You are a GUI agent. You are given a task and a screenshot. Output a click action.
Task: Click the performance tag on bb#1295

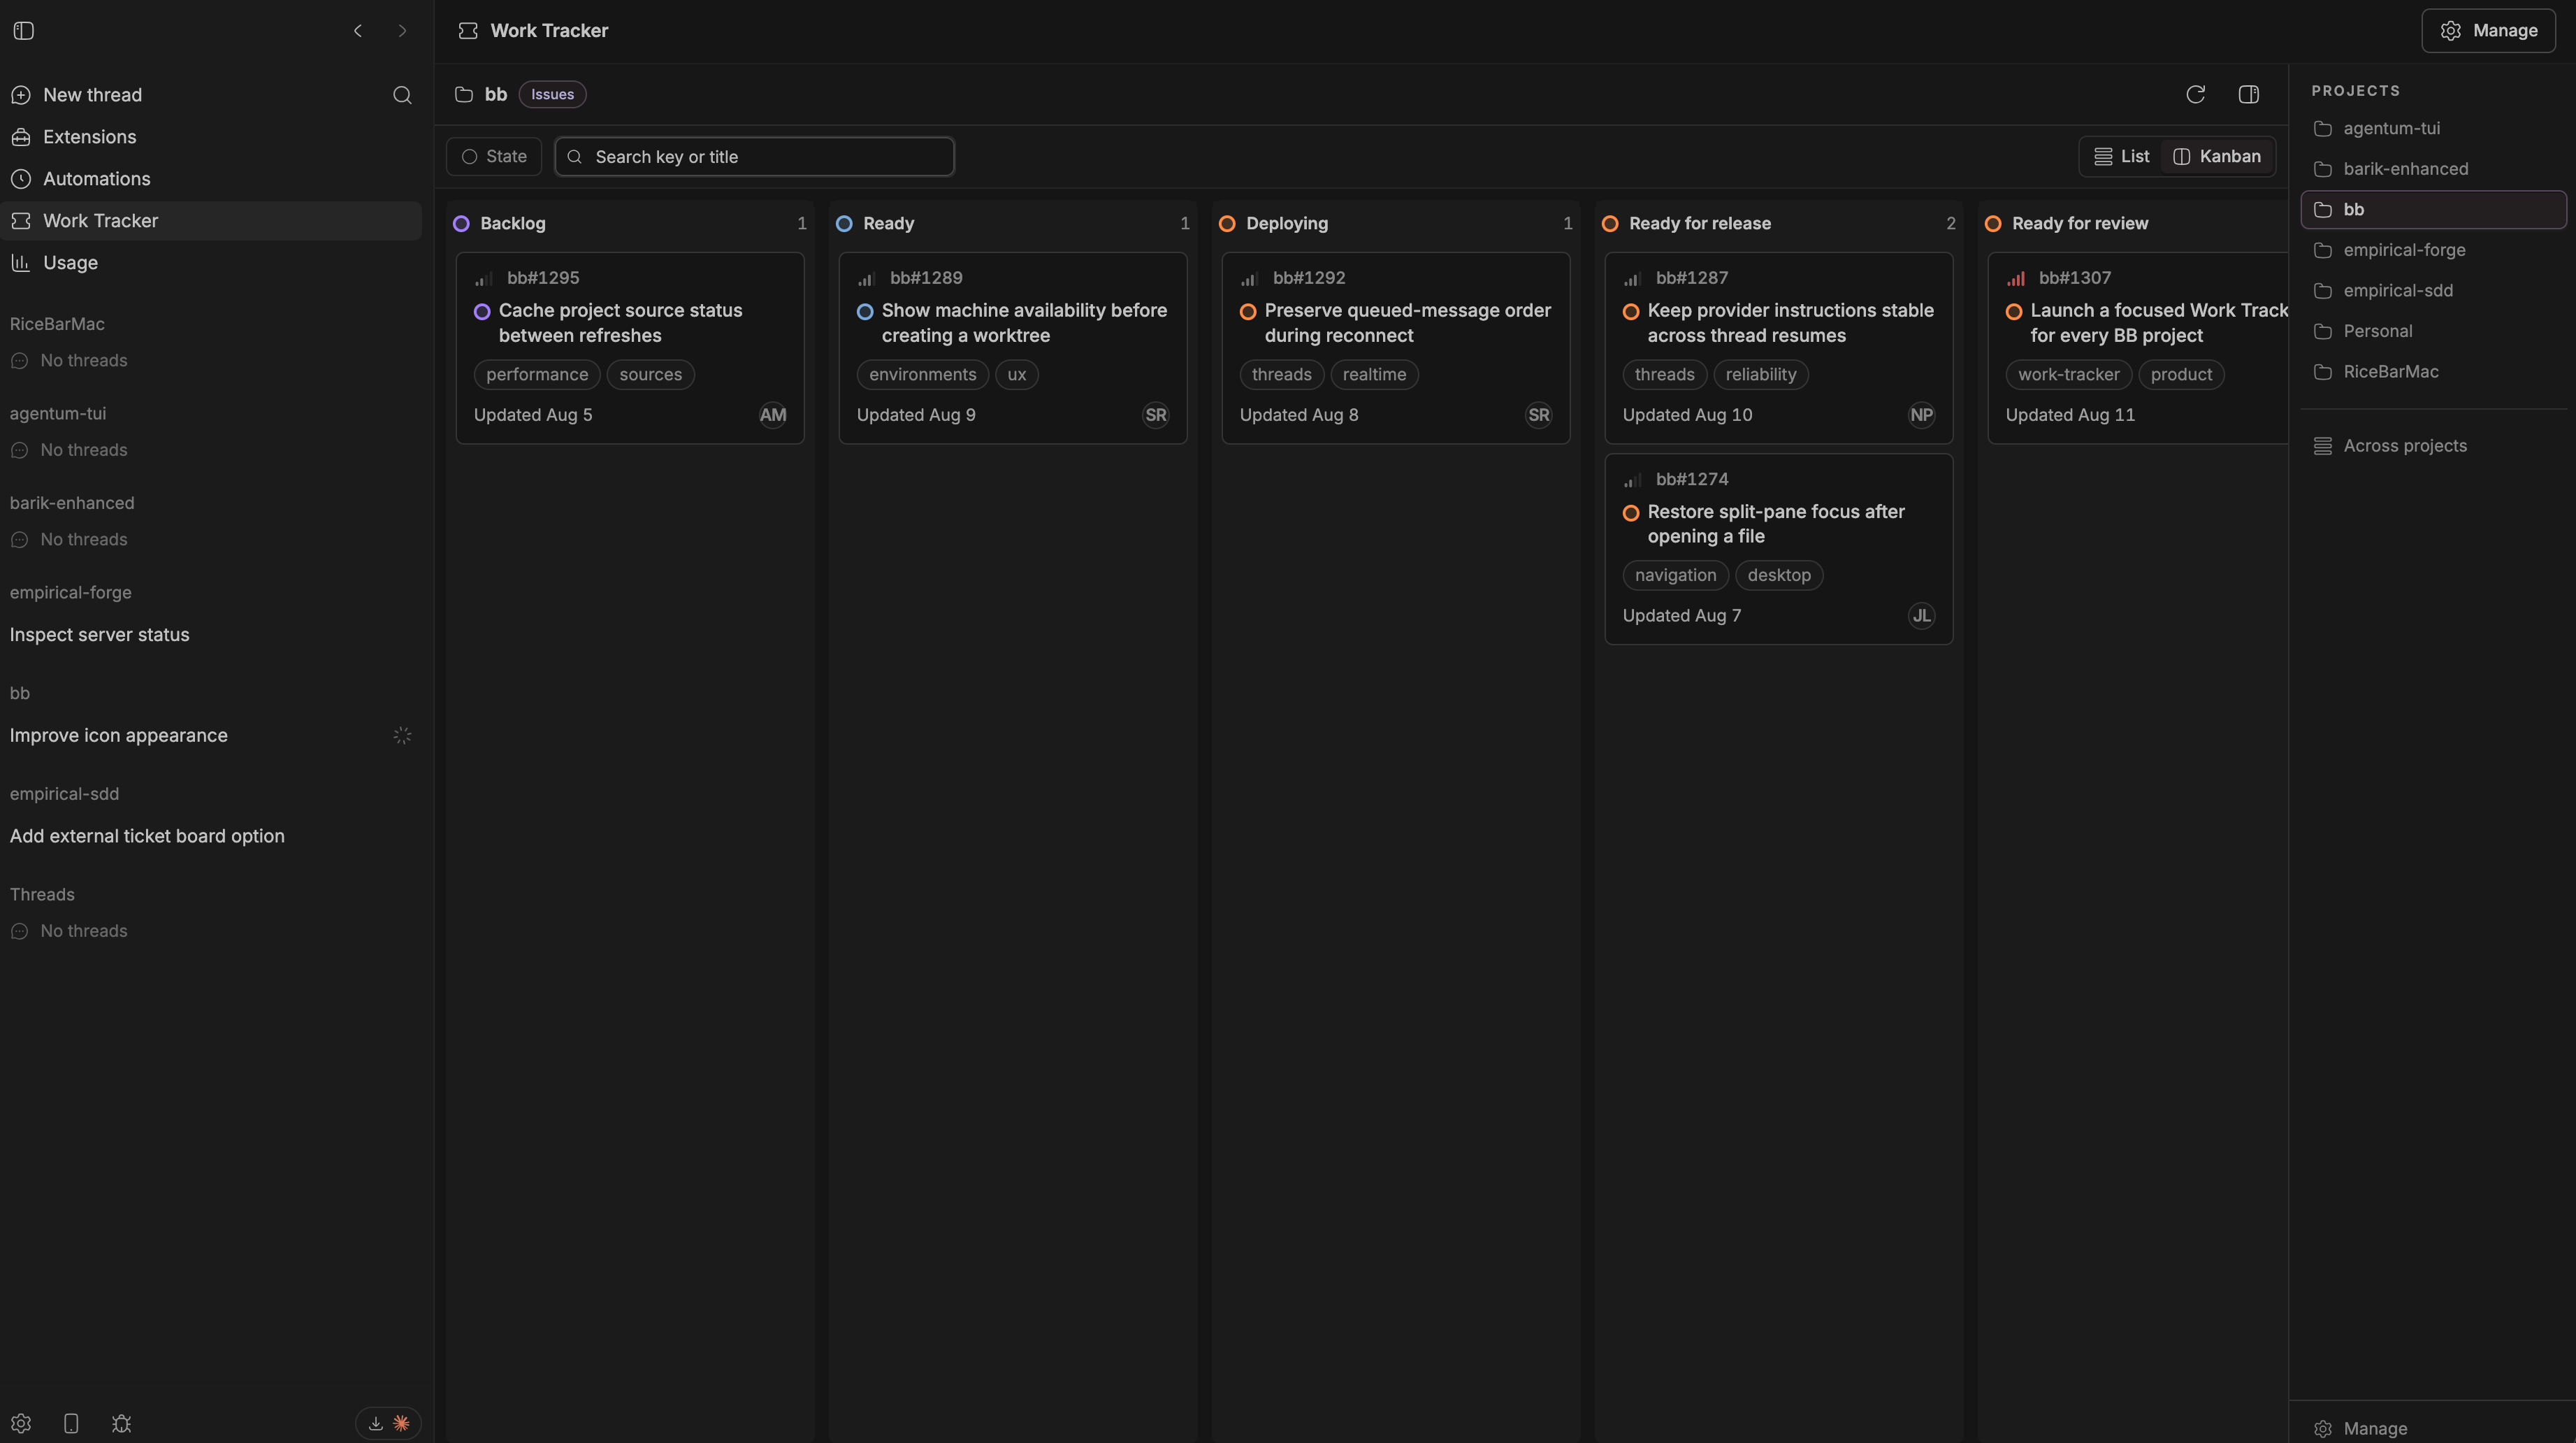pyautogui.click(x=537, y=375)
